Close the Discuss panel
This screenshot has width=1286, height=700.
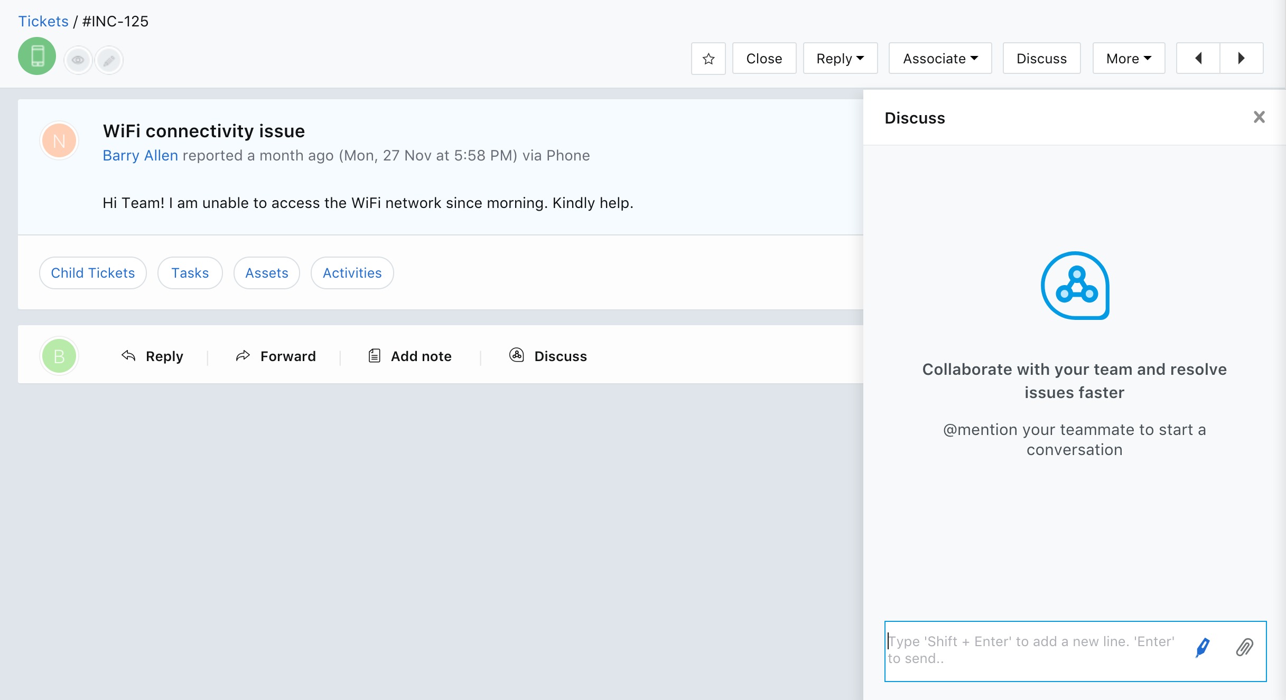click(1259, 117)
